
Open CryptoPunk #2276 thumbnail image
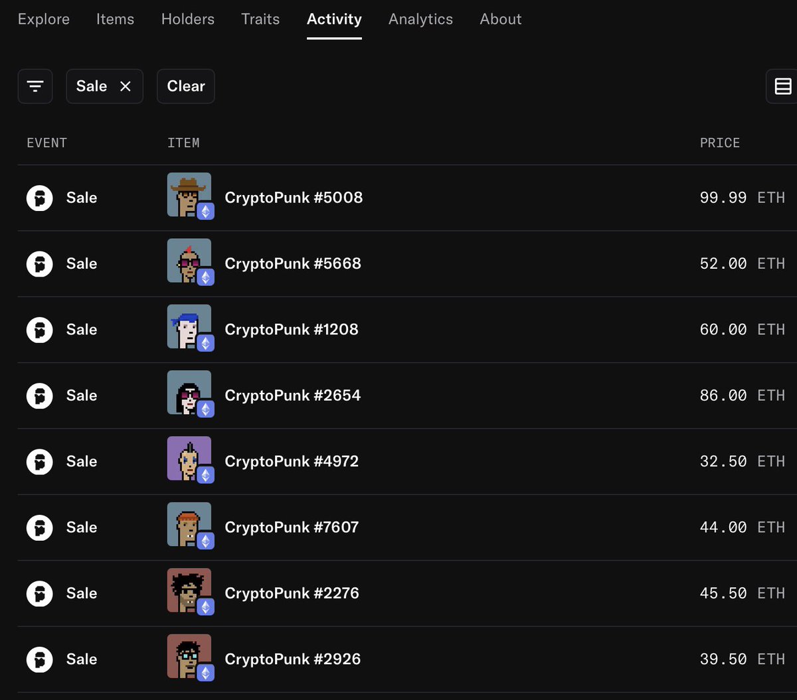pos(189,590)
